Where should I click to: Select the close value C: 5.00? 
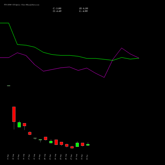[x=57, y=9]
